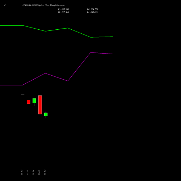Select the green candlestick on 30 Jul
The height and width of the screenshot is (181, 181).
click(46, 114)
